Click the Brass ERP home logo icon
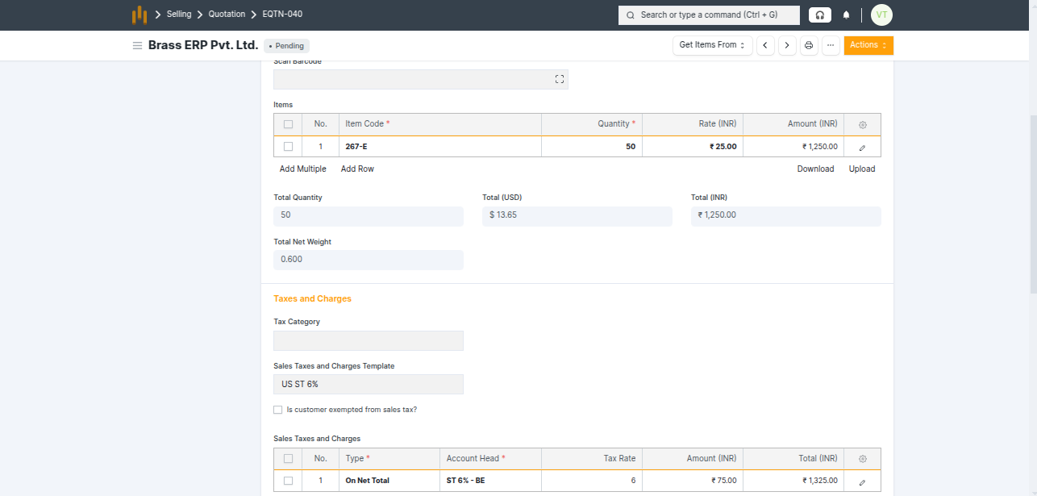 [x=140, y=15]
